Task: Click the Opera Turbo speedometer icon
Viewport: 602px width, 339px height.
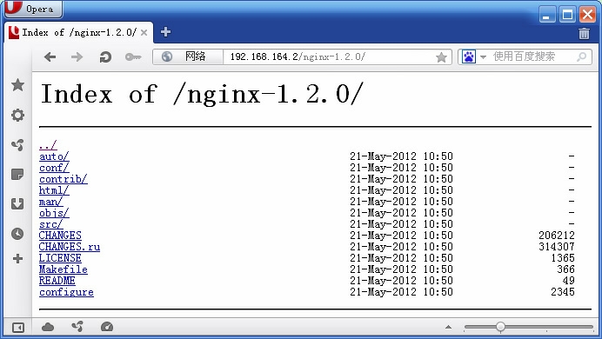Action: click(107, 327)
